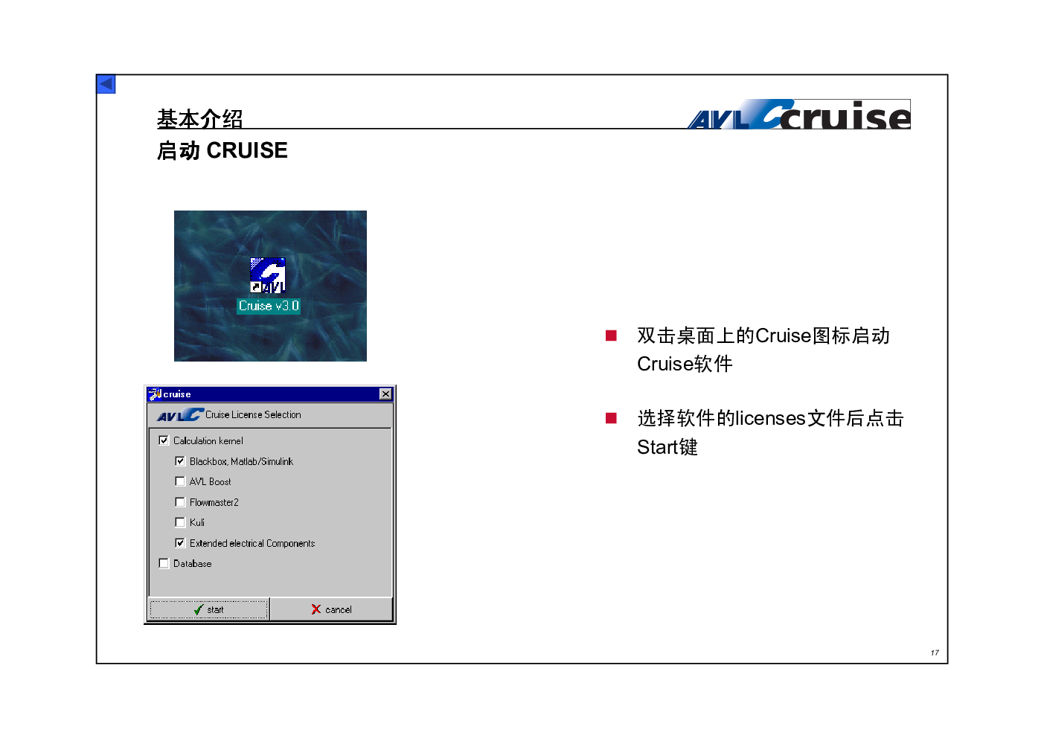The height and width of the screenshot is (738, 1044).
Task: Click the cancel button
Action: pos(331,609)
